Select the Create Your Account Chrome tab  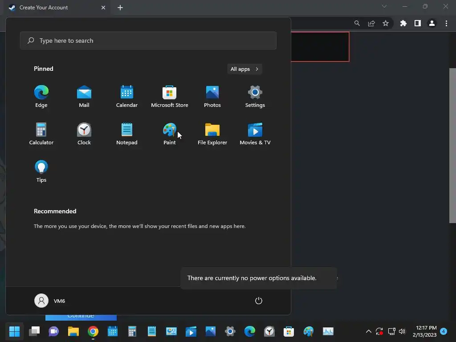[57, 8]
